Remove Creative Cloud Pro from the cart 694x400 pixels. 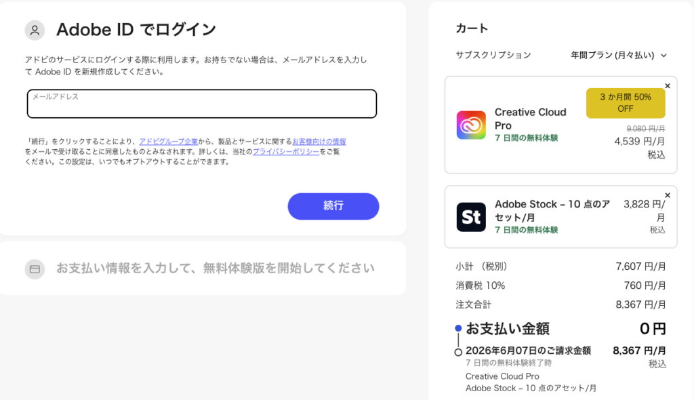[x=668, y=86]
